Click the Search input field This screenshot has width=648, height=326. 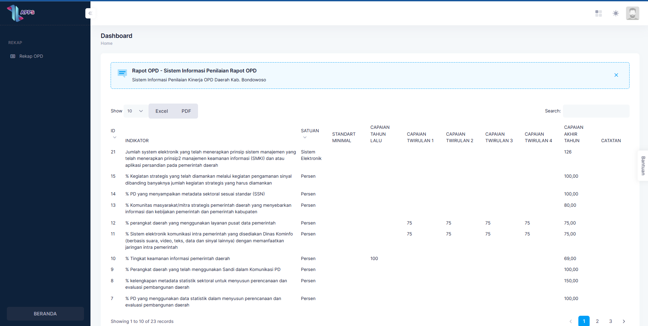point(596,111)
